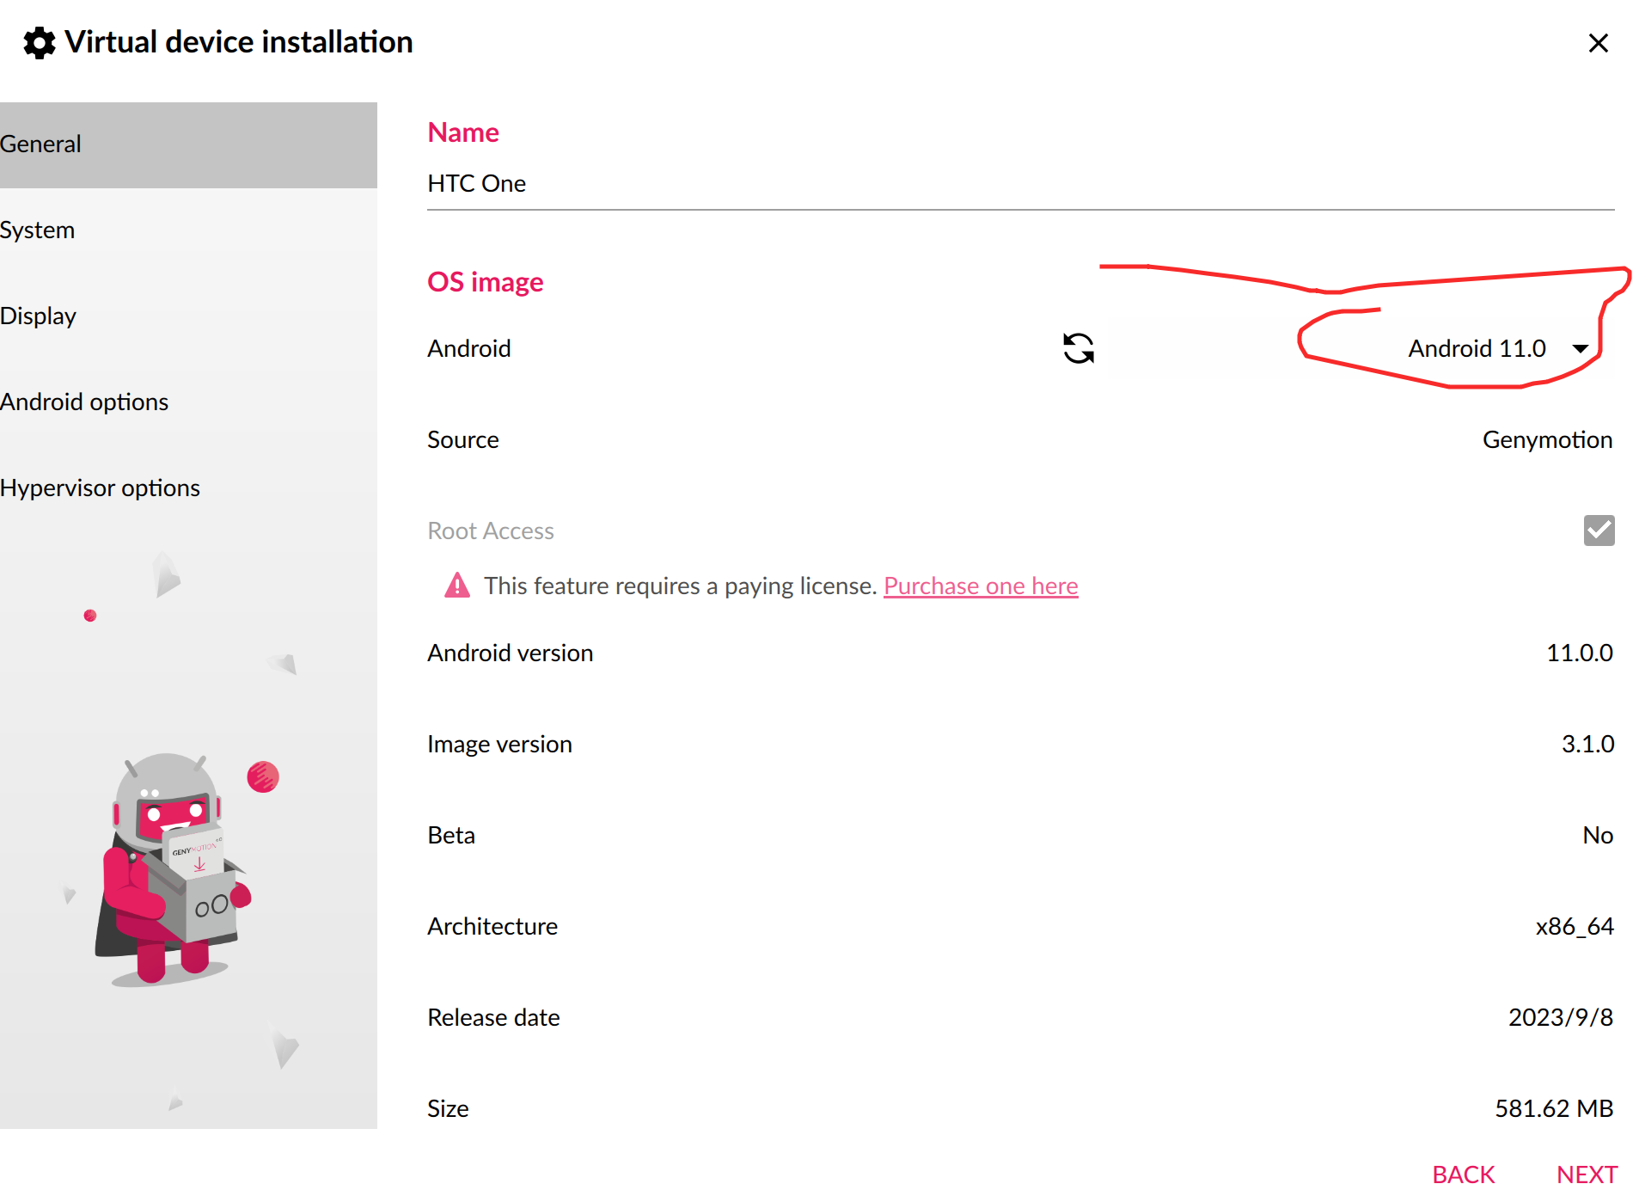Click the pink 'Name' heading
1633x1190 pixels.
coord(463,132)
